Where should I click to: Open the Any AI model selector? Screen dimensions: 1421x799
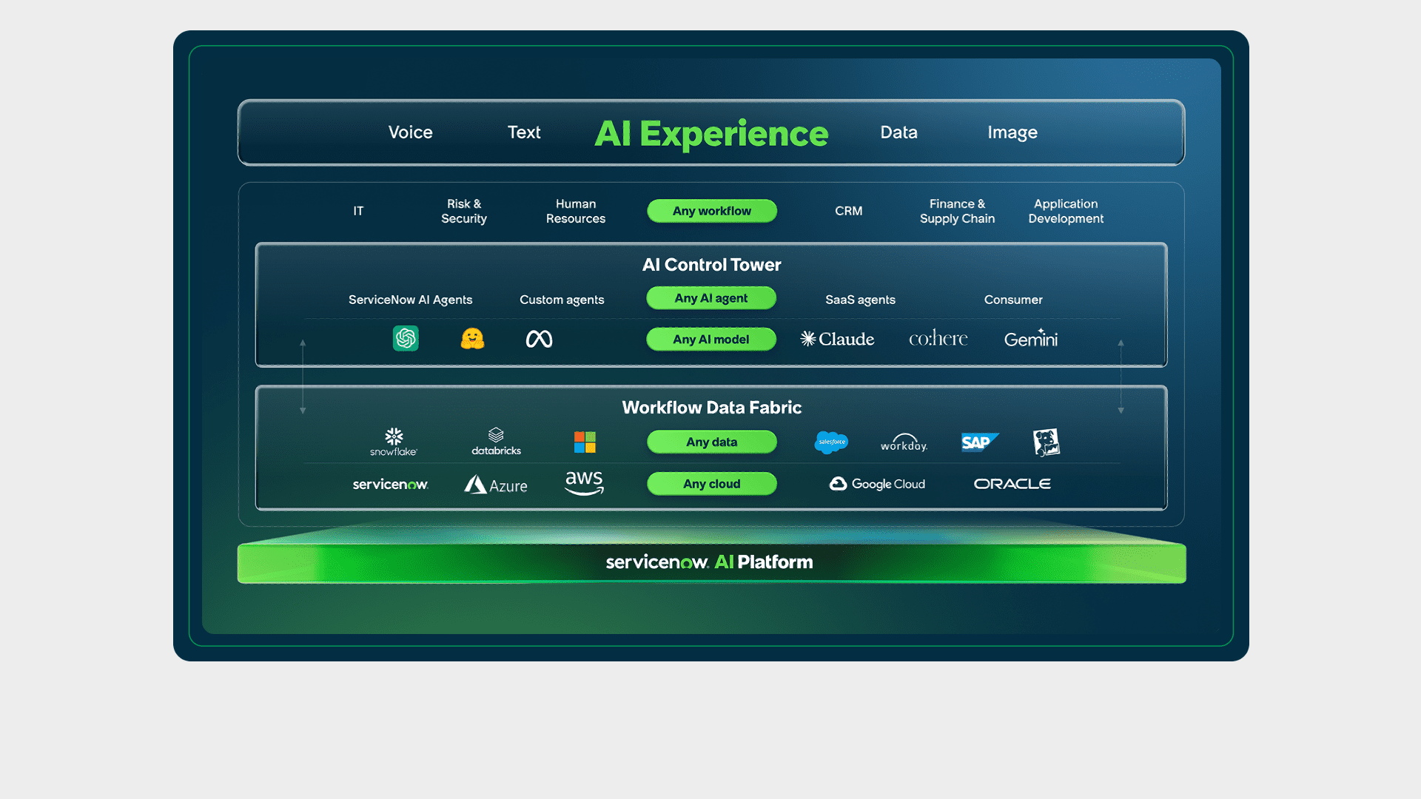711,339
